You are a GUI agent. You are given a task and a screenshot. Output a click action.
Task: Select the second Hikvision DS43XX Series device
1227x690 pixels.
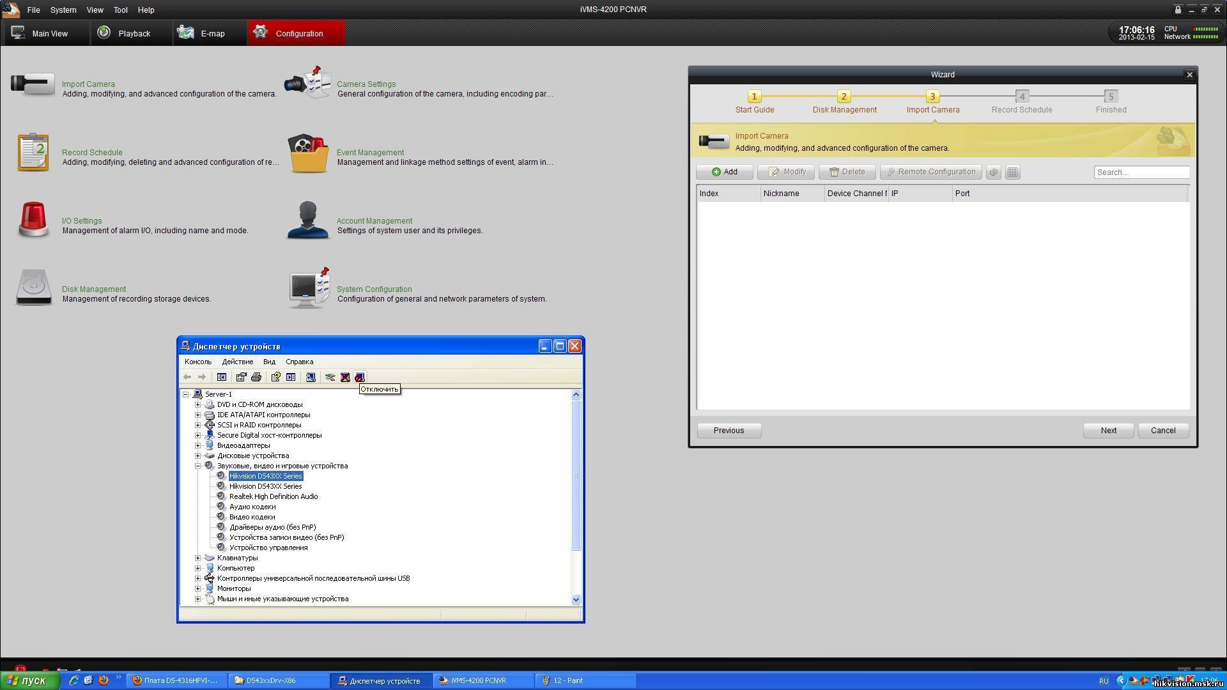click(265, 487)
